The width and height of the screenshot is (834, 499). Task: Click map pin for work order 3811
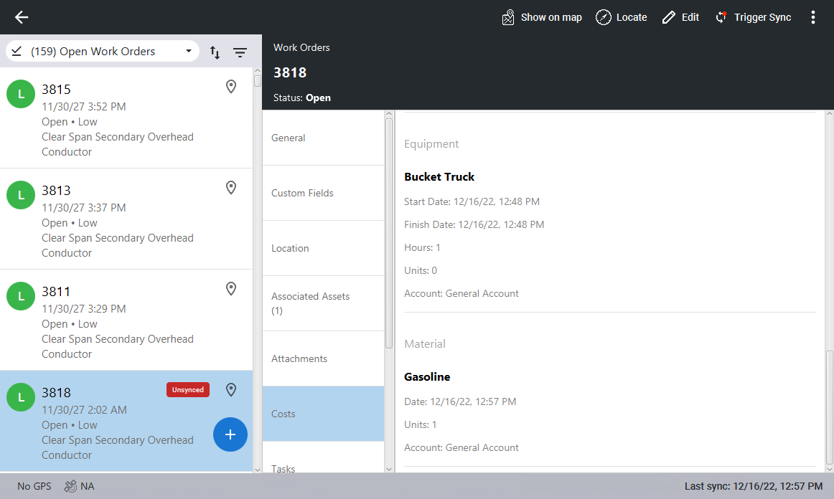click(x=231, y=289)
